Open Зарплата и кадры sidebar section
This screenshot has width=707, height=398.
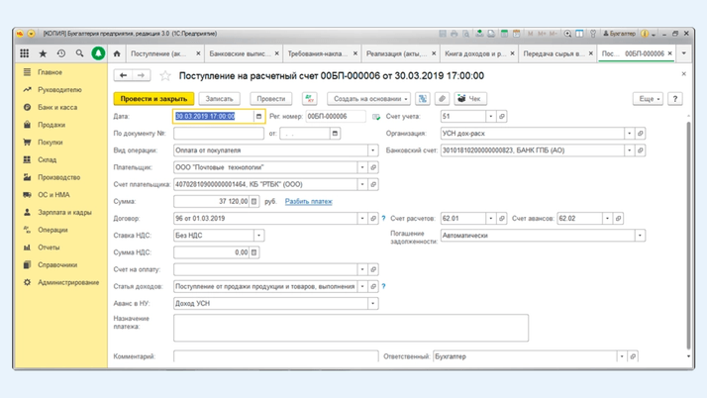(63, 212)
